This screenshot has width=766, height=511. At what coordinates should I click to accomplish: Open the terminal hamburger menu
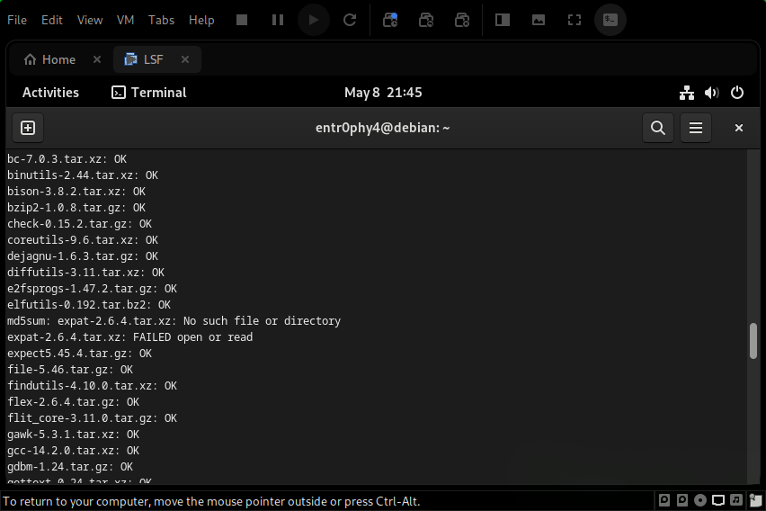pos(695,128)
